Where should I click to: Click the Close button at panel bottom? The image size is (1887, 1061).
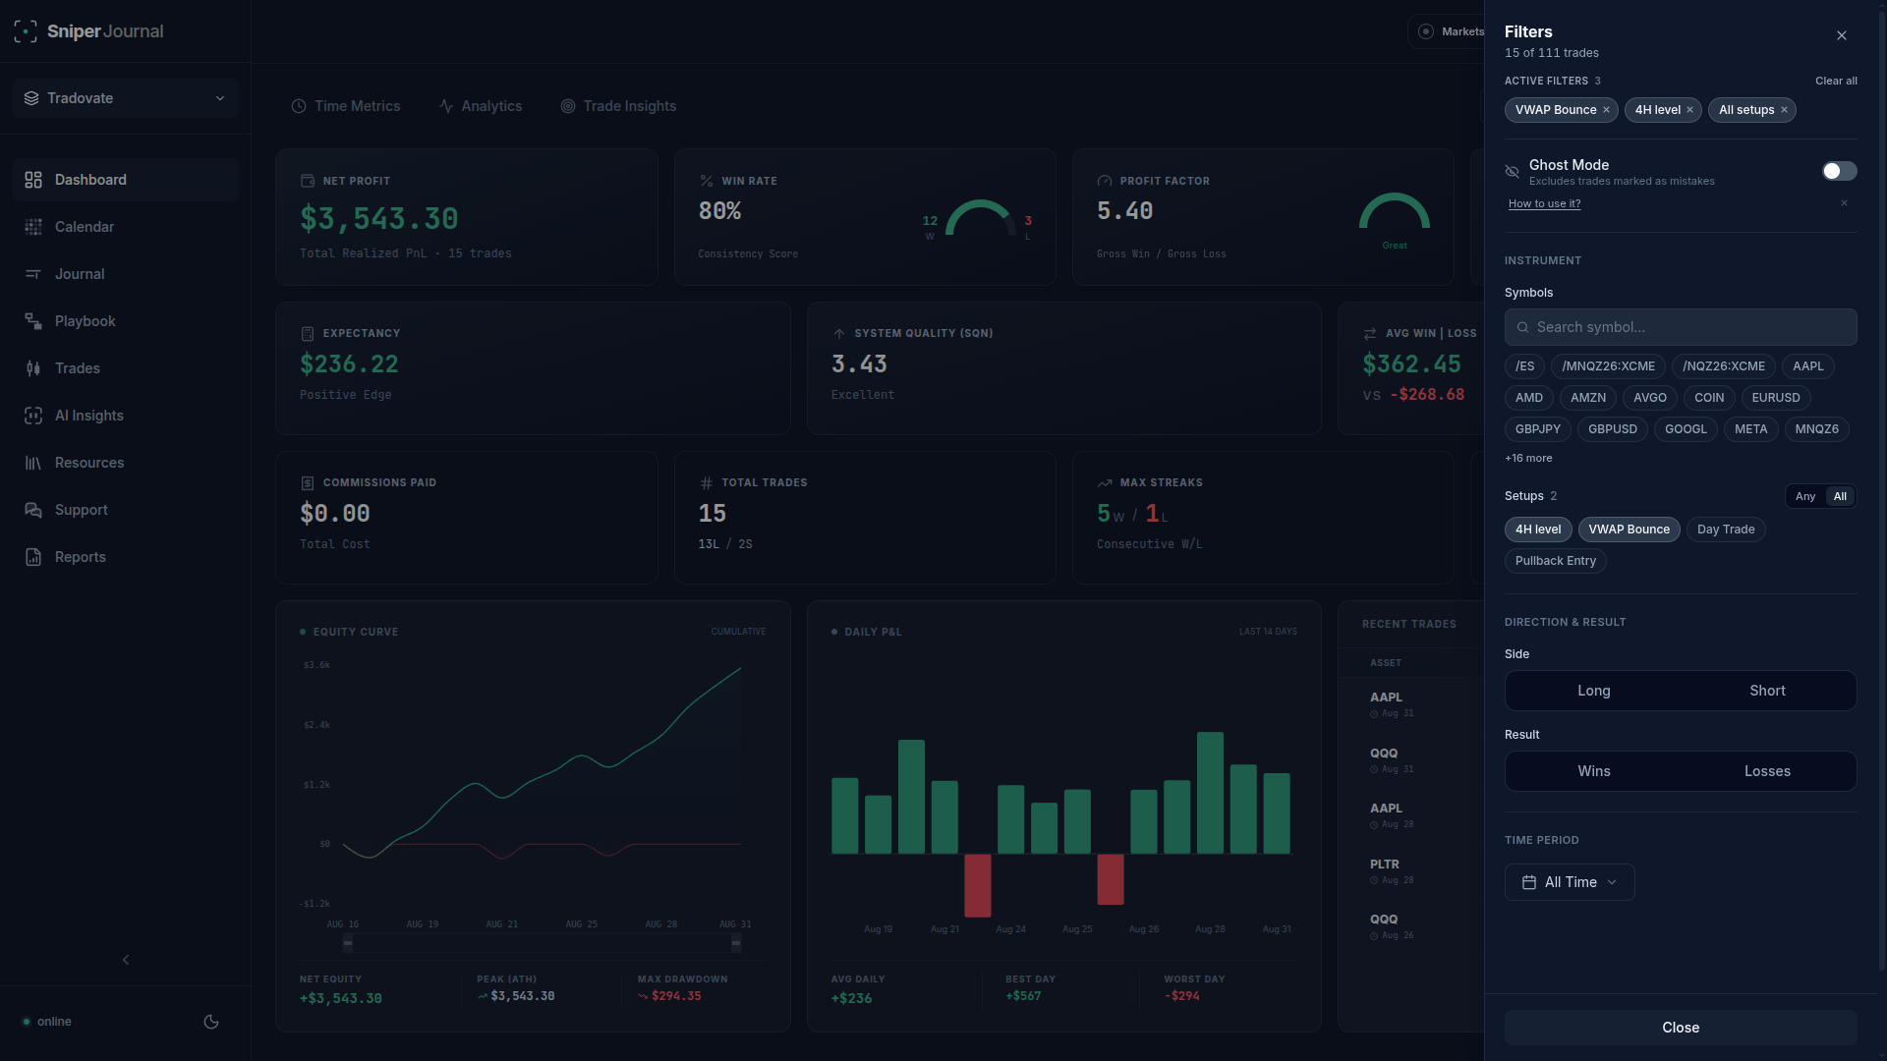(x=1681, y=1028)
